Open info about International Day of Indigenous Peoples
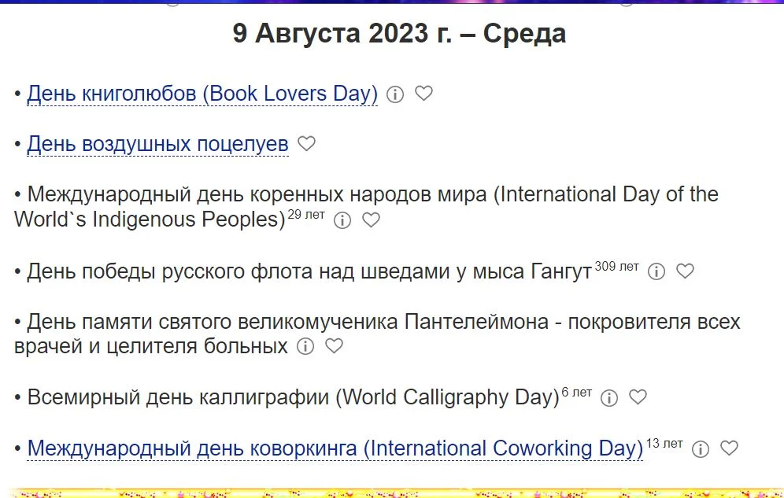784x498 pixels. coord(342,221)
